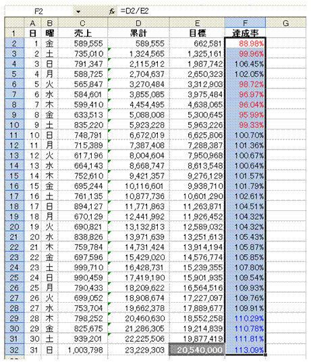Image resolution: width=311 pixels, height=362 pixels.
Task: Open the Name Box dropdown arrow
Action: coord(78,11)
